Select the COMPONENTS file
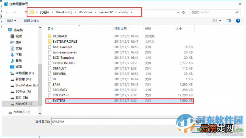Image resolution: width=246 pixels, height=138 pixels. click(x=120, y=63)
